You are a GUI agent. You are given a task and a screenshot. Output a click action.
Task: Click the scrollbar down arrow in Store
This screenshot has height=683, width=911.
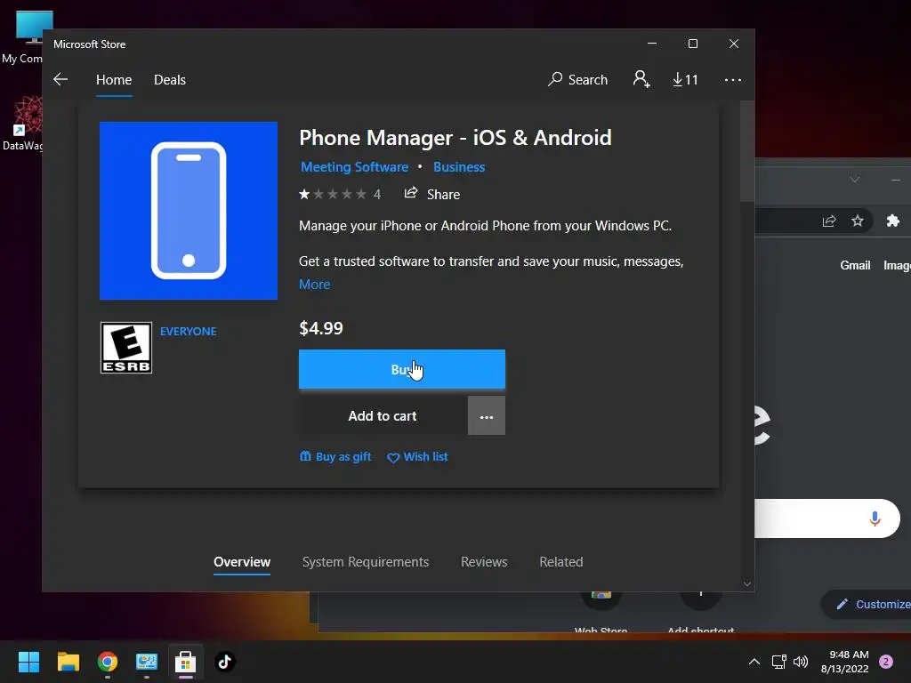[747, 583]
